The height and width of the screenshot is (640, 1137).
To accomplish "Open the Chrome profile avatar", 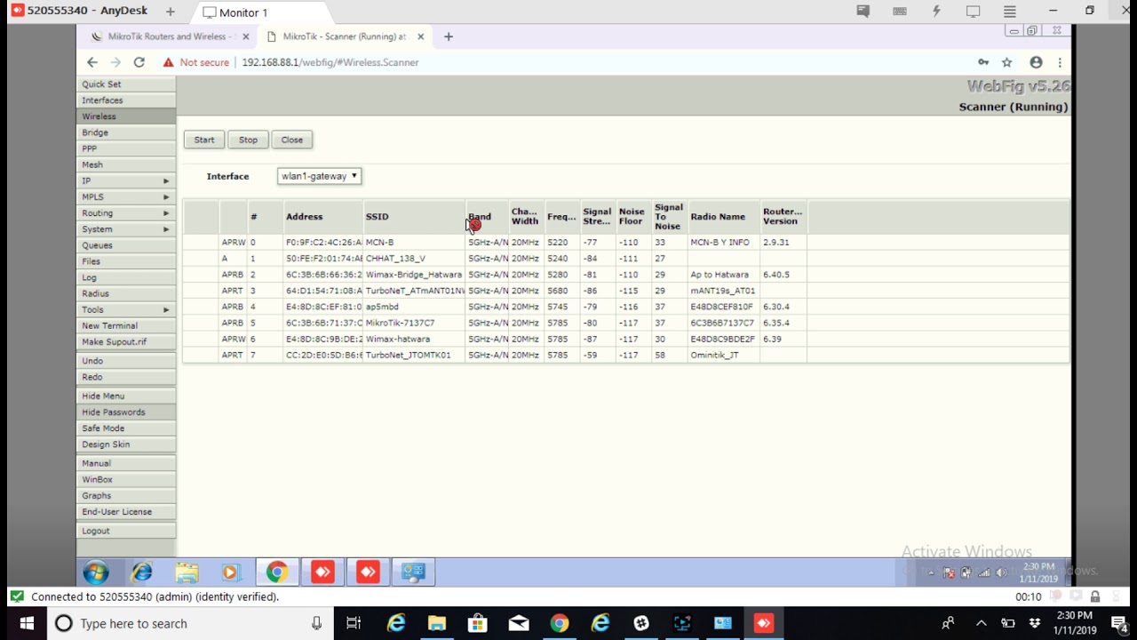I will point(1036,62).
